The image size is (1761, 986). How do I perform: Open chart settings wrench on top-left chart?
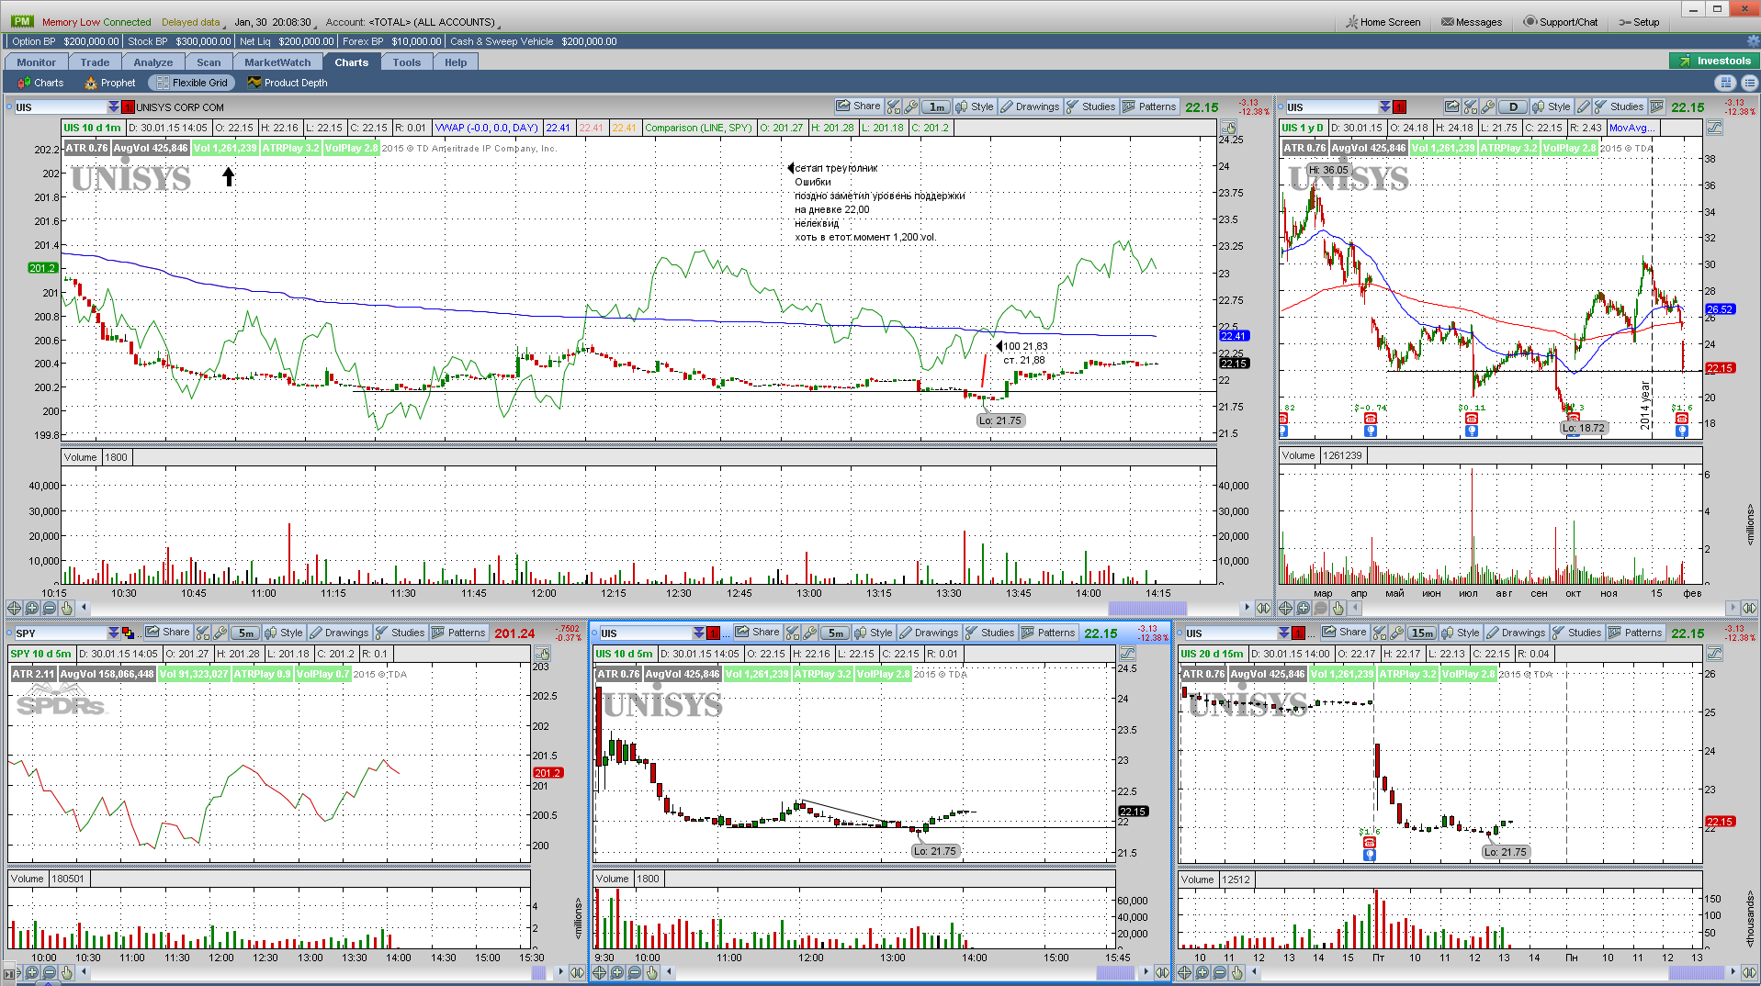click(x=911, y=106)
